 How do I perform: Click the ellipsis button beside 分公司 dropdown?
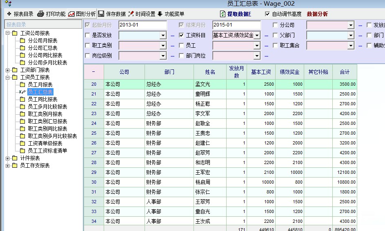point(360,25)
